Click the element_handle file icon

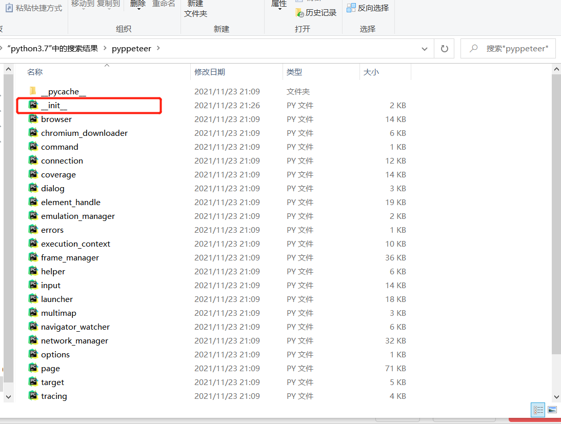(x=33, y=202)
